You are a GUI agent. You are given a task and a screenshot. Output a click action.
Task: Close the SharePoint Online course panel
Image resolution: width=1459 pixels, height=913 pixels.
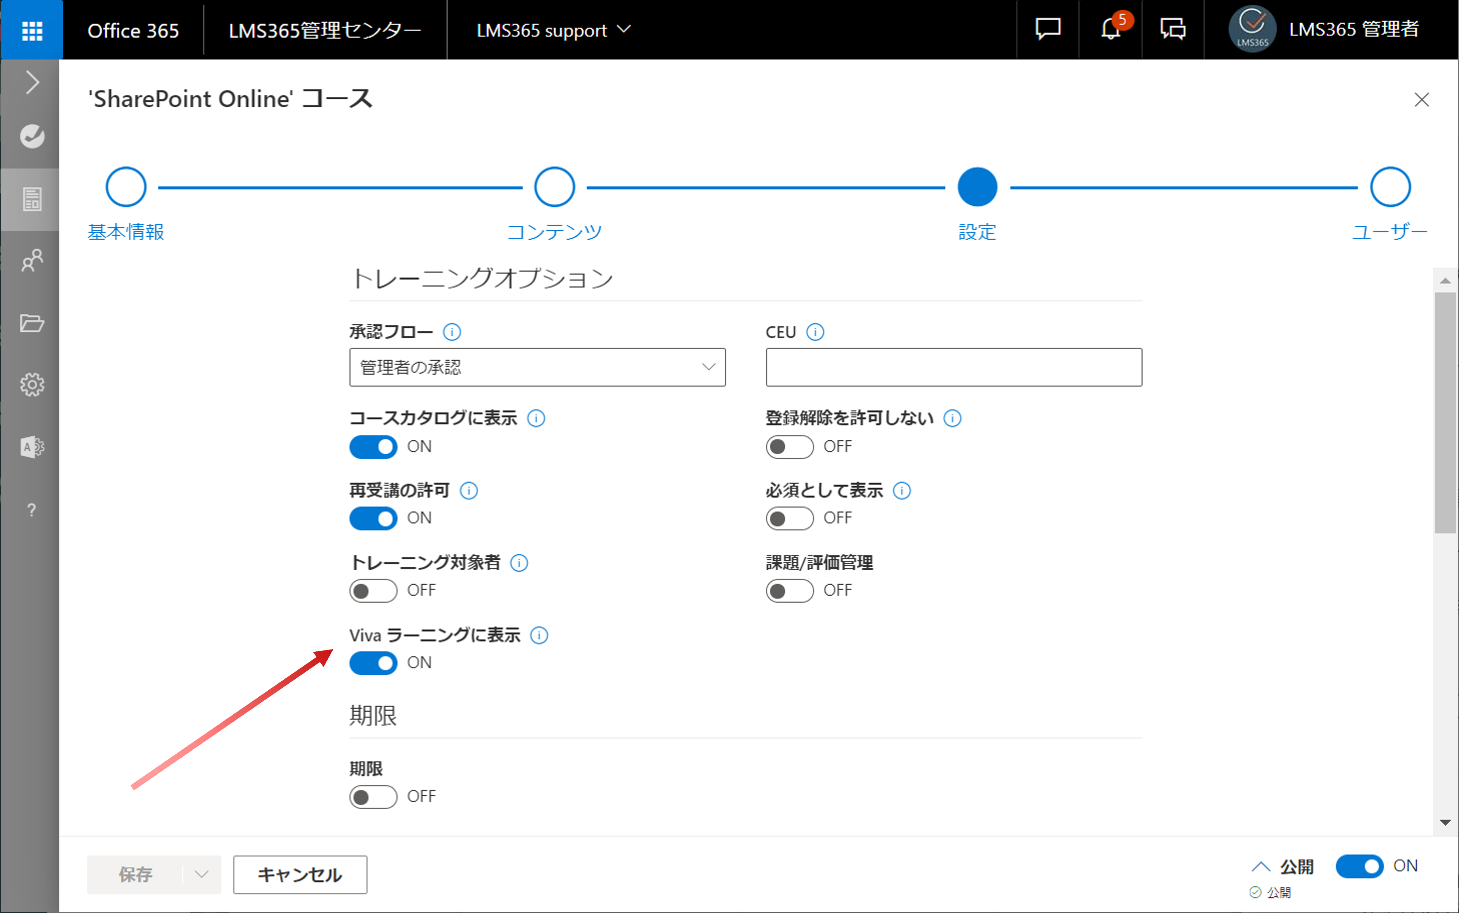point(1421,100)
